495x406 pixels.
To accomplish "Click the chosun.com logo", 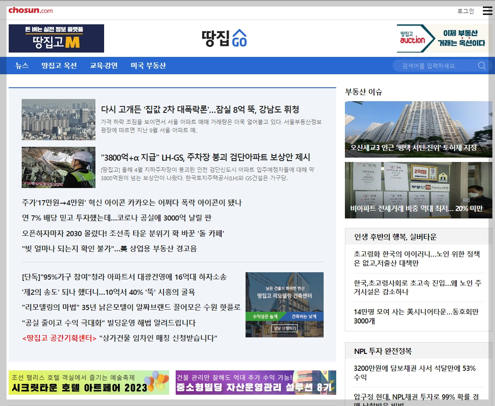I will tap(31, 10).
